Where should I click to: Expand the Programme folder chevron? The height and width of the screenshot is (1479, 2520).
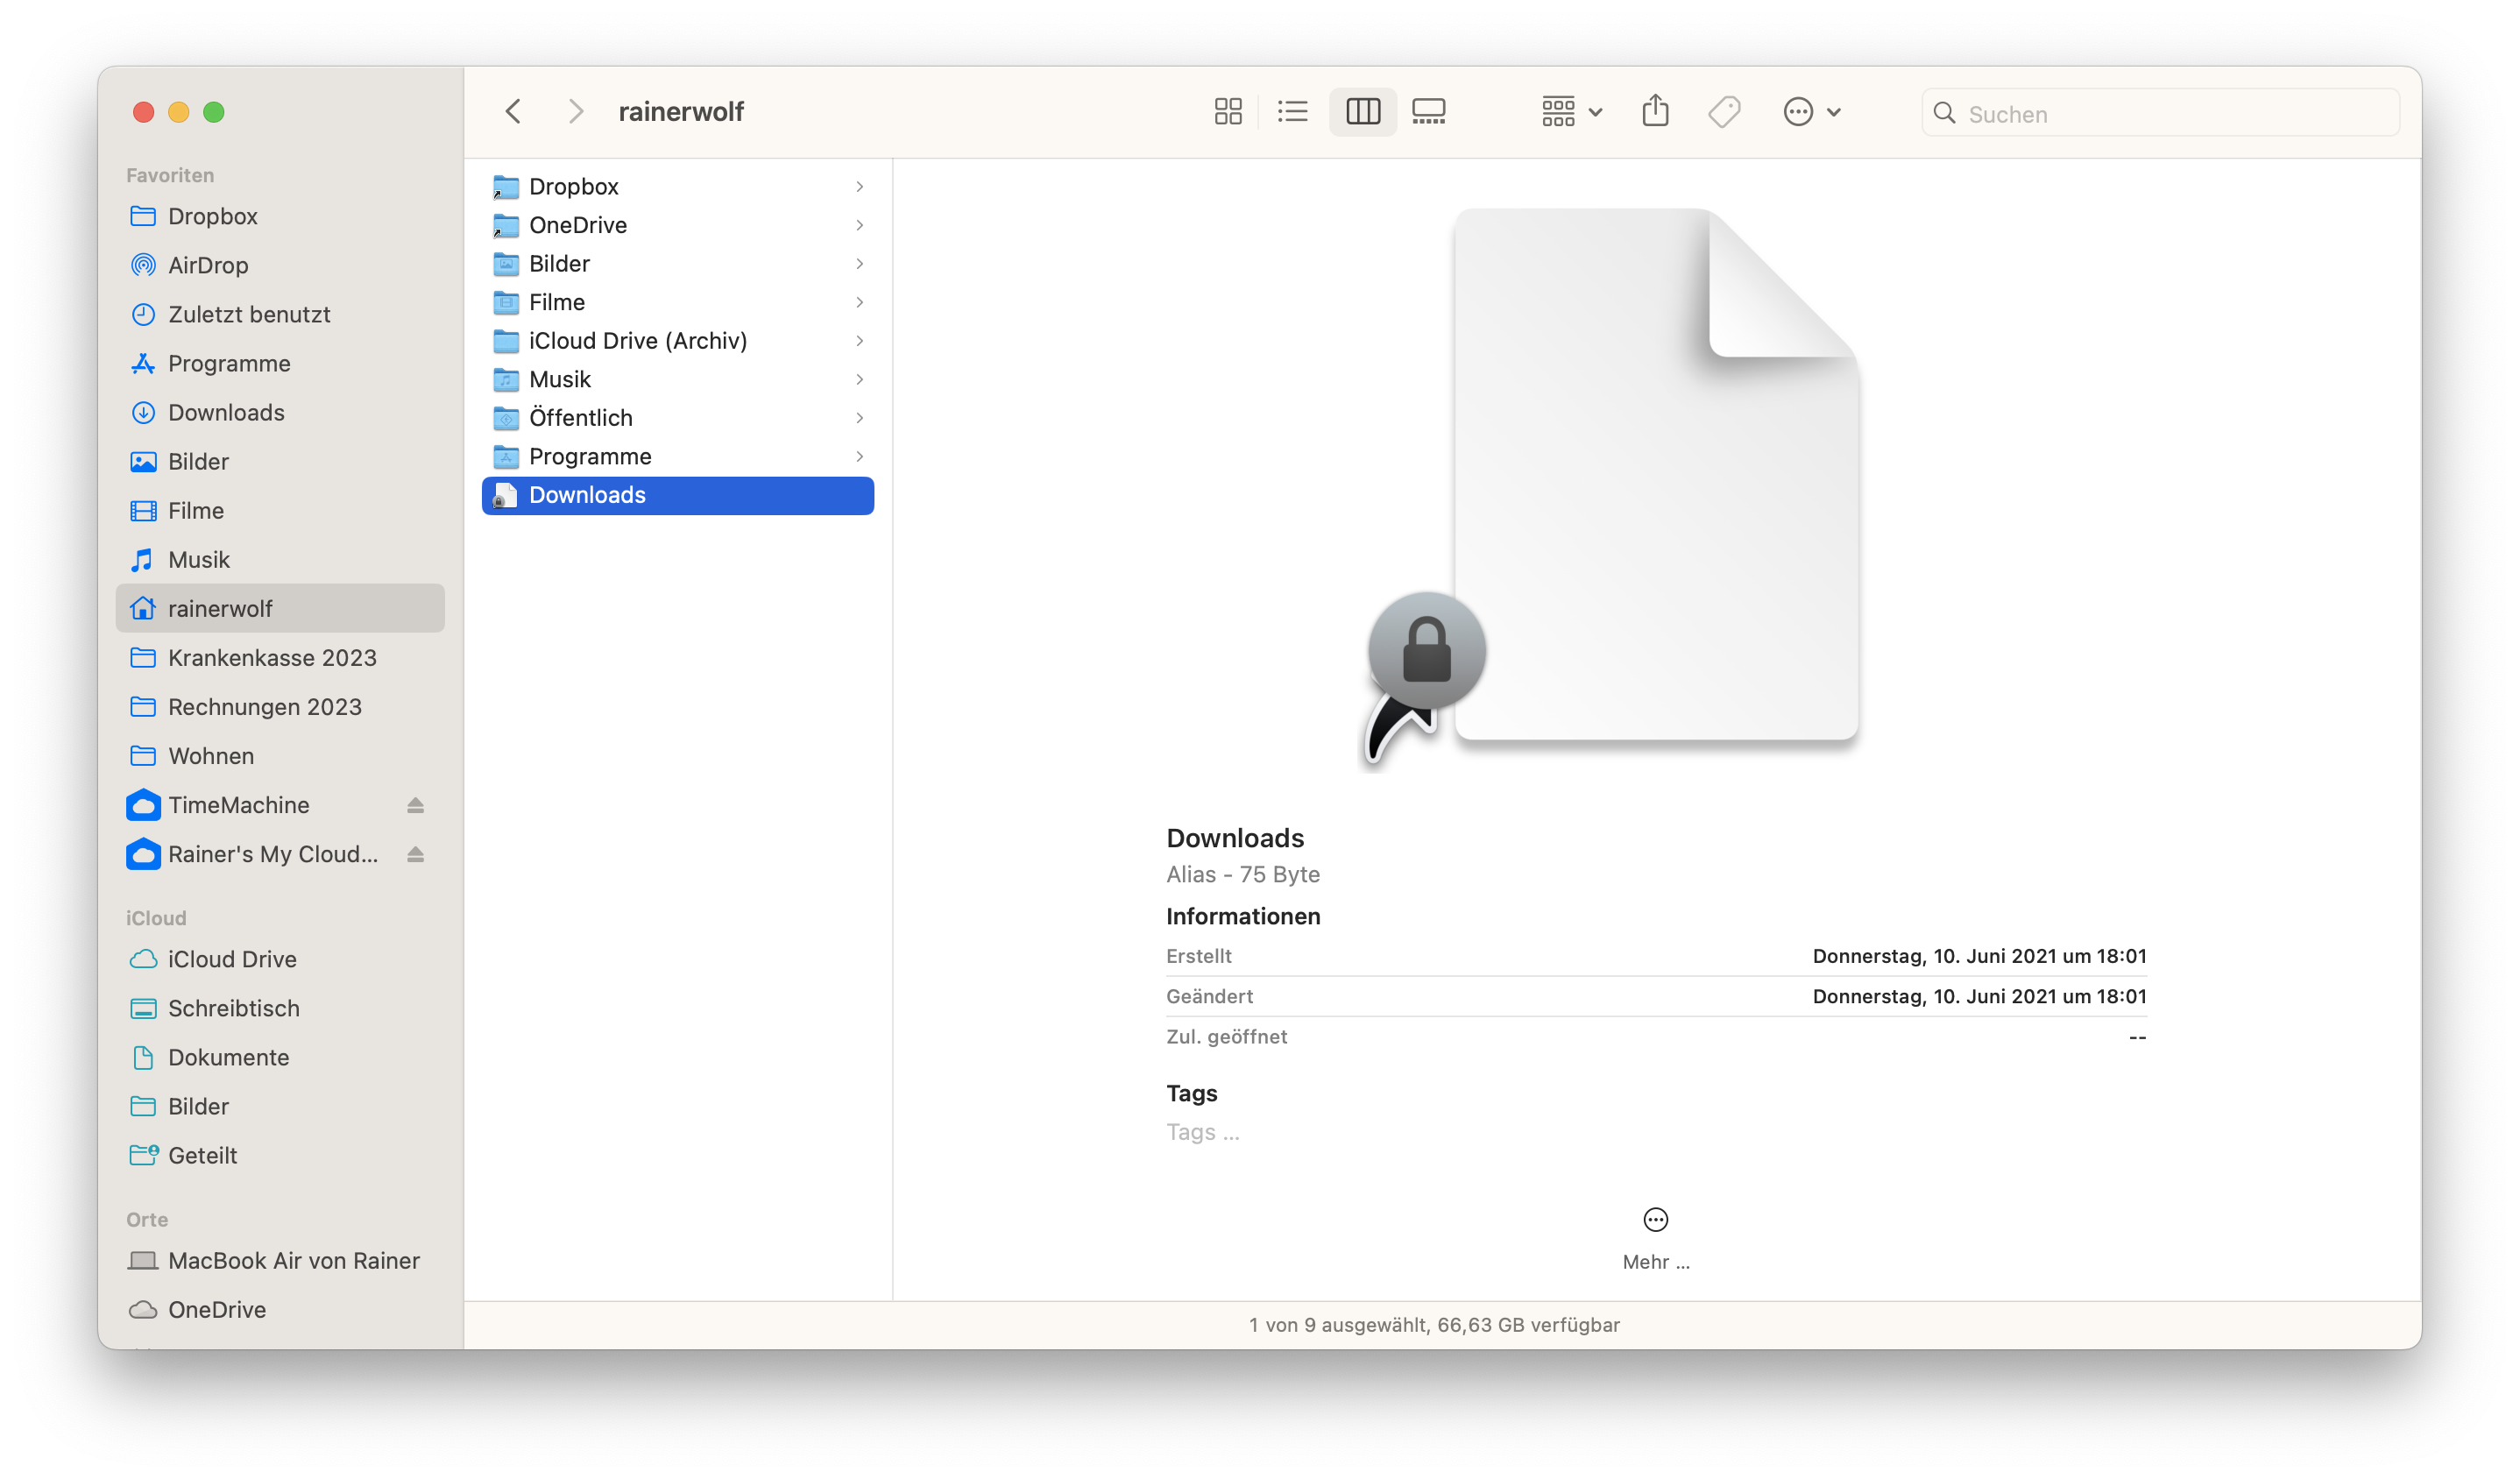pos(859,457)
